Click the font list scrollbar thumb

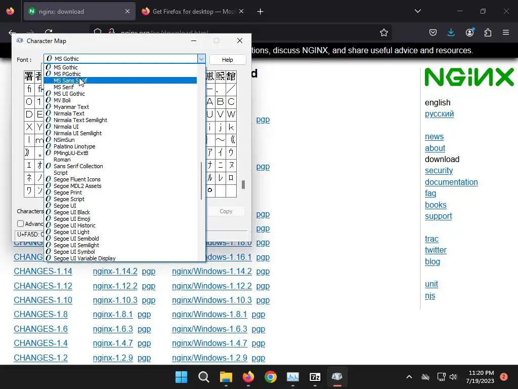tap(201, 181)
